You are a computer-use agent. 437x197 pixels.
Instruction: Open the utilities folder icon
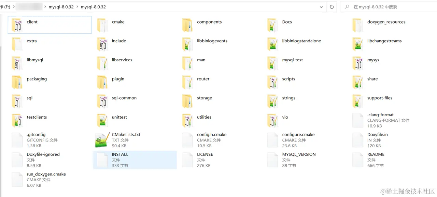click(187, 121)
